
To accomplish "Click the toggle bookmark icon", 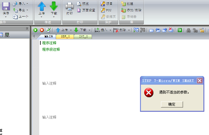I will pos(152,31).
